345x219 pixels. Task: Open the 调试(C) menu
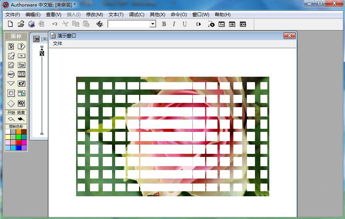tap(136, 15)
